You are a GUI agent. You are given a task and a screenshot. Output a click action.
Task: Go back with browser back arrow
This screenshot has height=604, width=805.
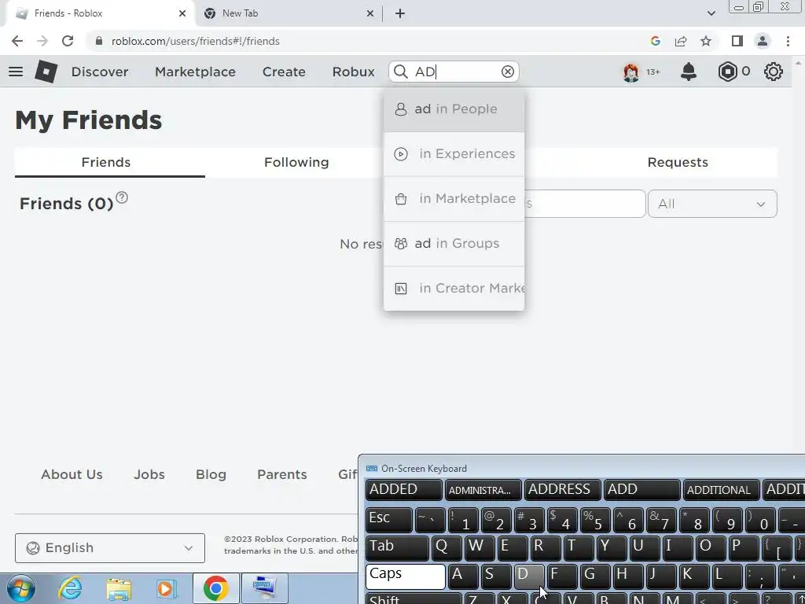point(17,41)
